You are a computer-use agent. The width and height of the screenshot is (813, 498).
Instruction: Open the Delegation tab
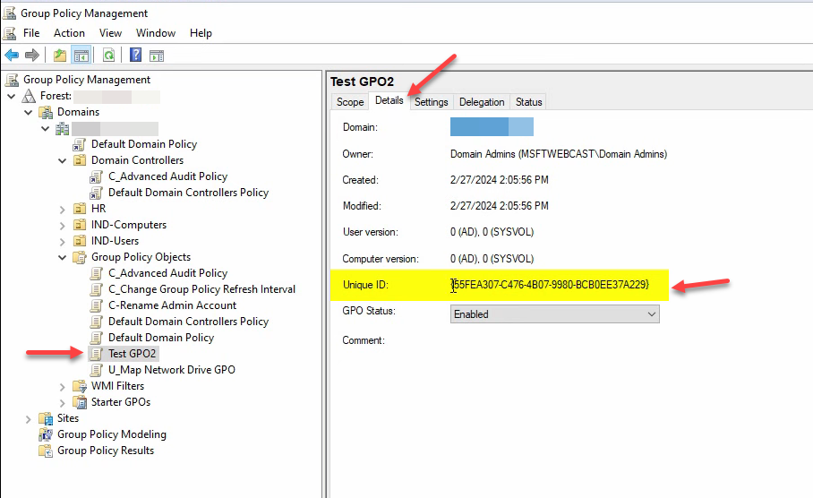pos(482,102)
